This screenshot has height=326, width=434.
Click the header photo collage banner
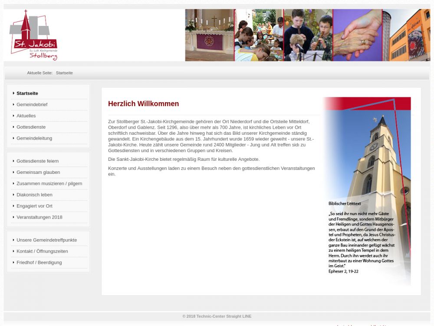tap(307, 35)
